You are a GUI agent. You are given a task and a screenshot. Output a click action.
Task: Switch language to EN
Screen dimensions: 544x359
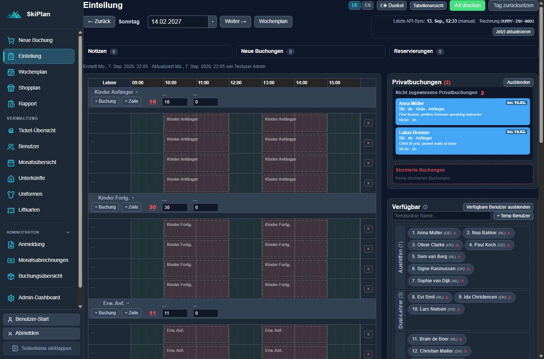368,5
